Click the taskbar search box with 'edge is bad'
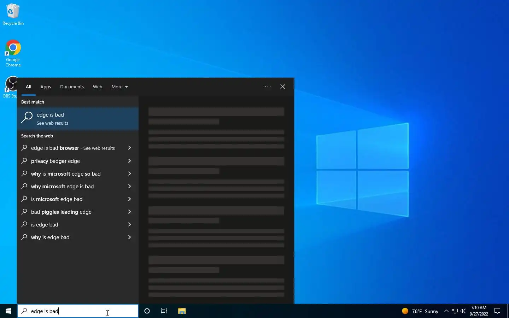Viewport: 509px width, 318px height. coord(78,311)
